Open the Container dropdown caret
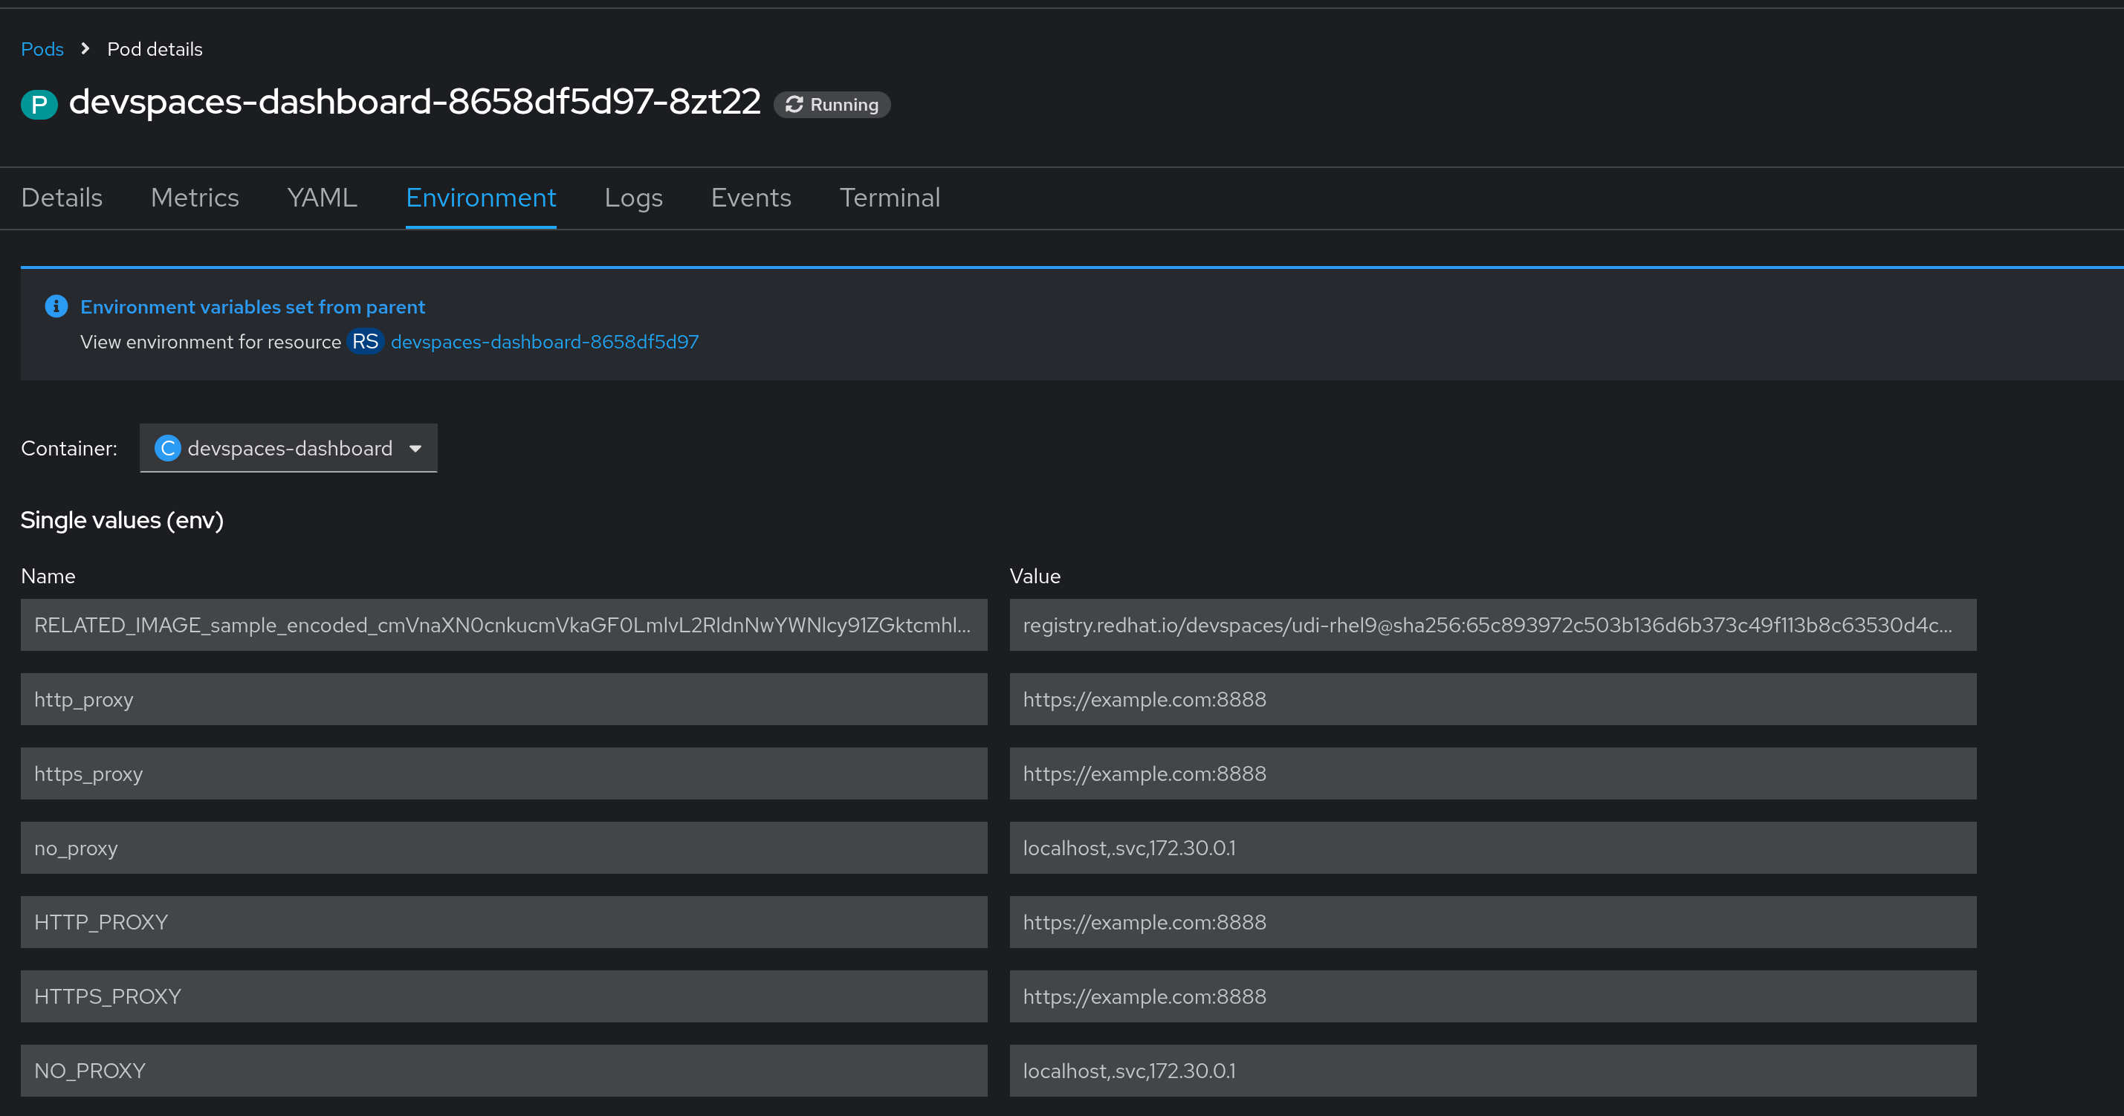2124x1116 pixels. point(415,448)
